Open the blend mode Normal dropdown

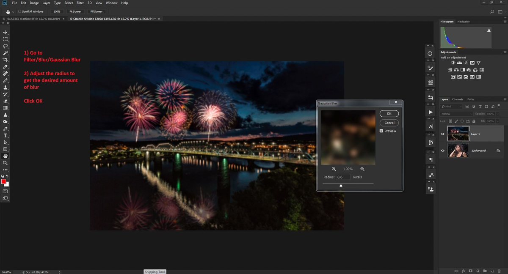(x=456, y=114)
